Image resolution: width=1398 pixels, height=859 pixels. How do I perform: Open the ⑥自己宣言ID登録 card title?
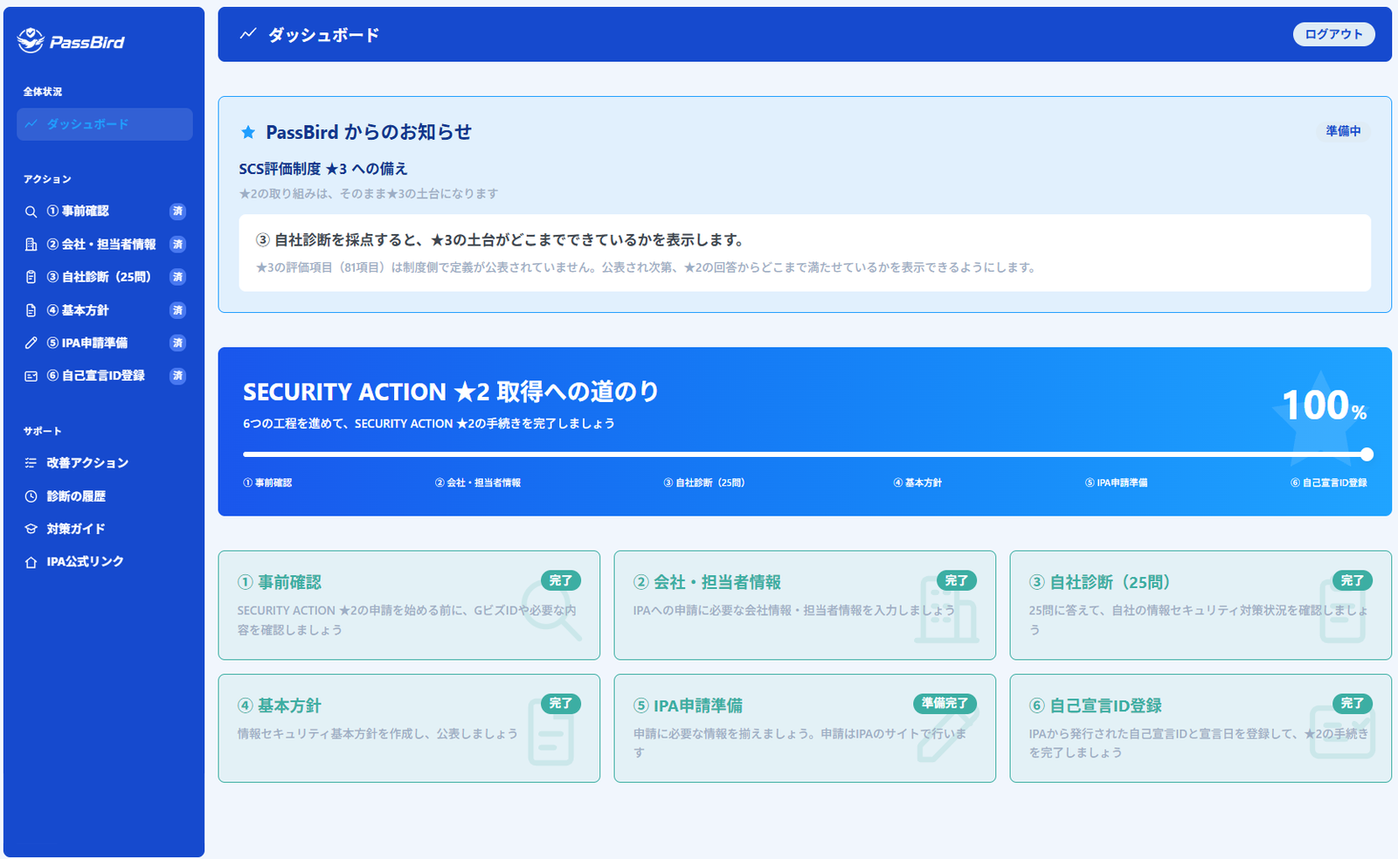1096,705
